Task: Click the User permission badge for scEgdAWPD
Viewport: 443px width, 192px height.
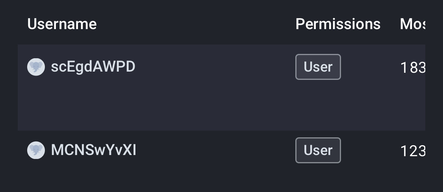Action: pos(318,67)
